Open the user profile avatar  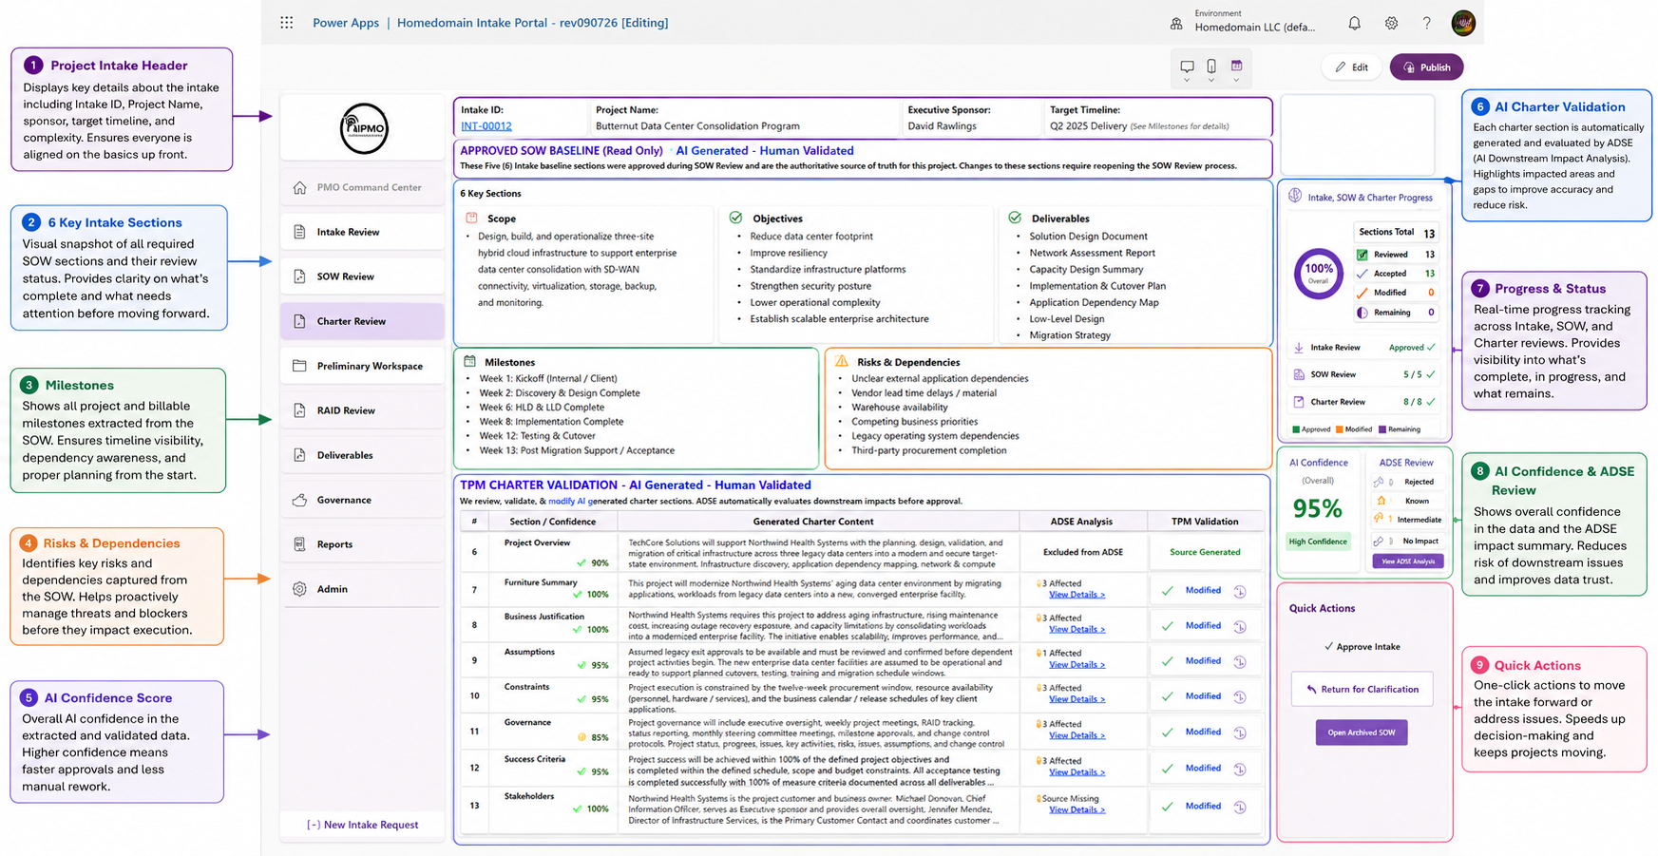tap(1463, 23)
